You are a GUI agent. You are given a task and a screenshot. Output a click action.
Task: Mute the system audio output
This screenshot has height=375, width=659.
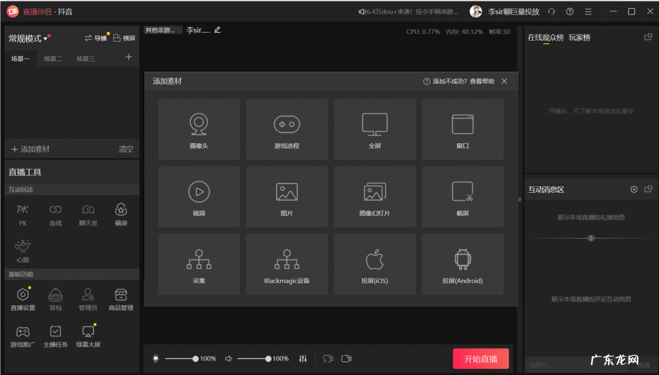228,358
